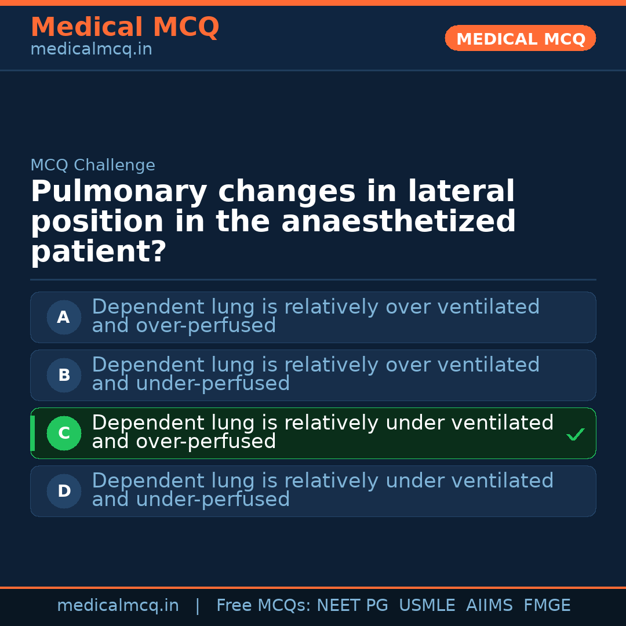
Task: Click the footer medicalmcq.in link
Action: (118, 606)
